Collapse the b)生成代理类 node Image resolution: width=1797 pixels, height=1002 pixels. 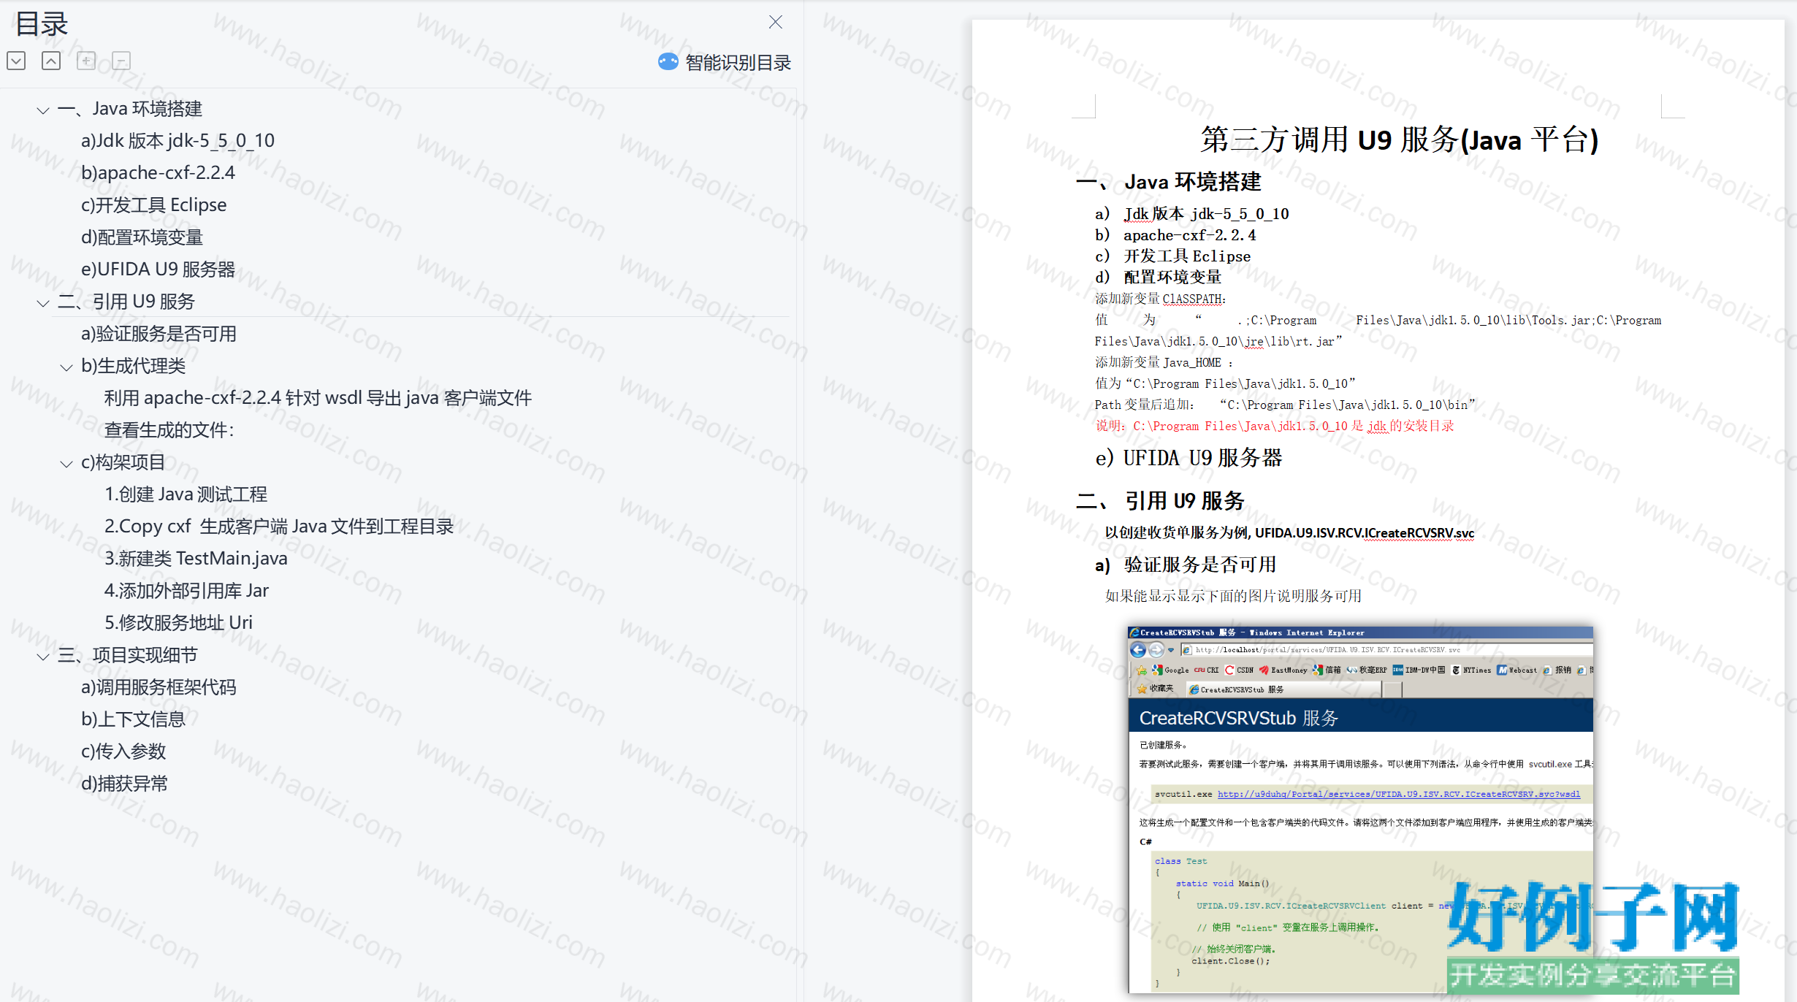(66, 367)
